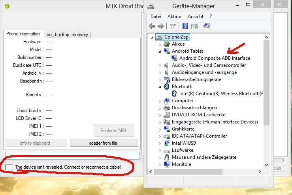Viewport: 292px width, 195px height.
Task: Click the MTK Droid Root green android icon
Action: tap(7, 6)
